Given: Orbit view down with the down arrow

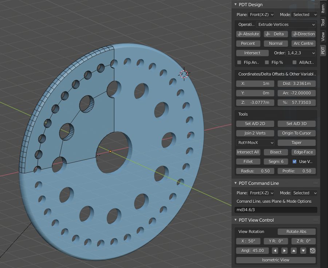Looking at the screenshot, I should [303, 250].
